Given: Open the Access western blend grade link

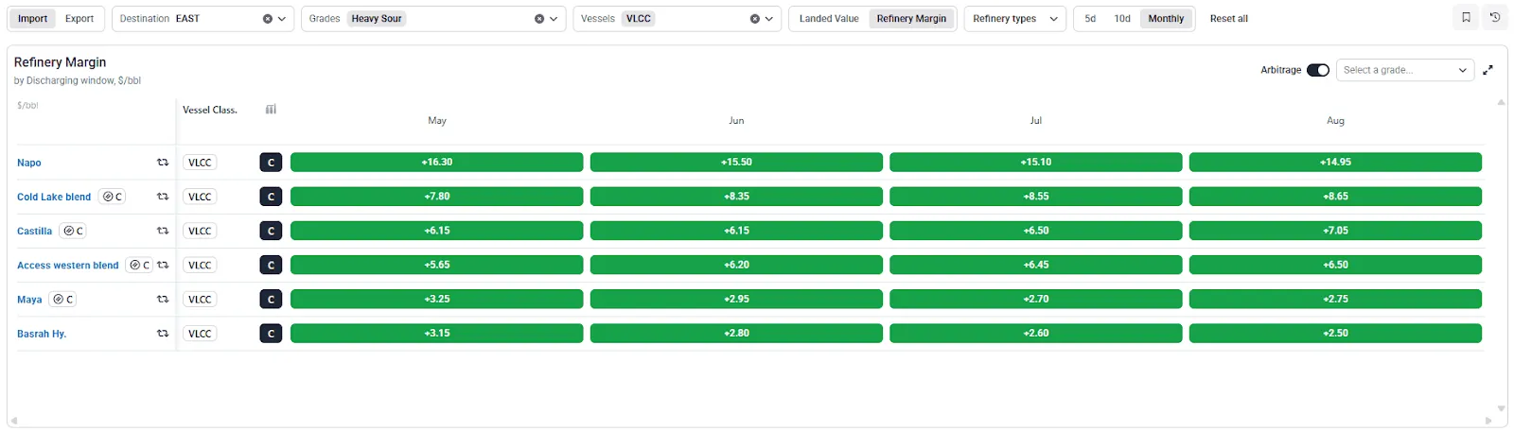Looking at the screenshot, I should tap(68, 265).
